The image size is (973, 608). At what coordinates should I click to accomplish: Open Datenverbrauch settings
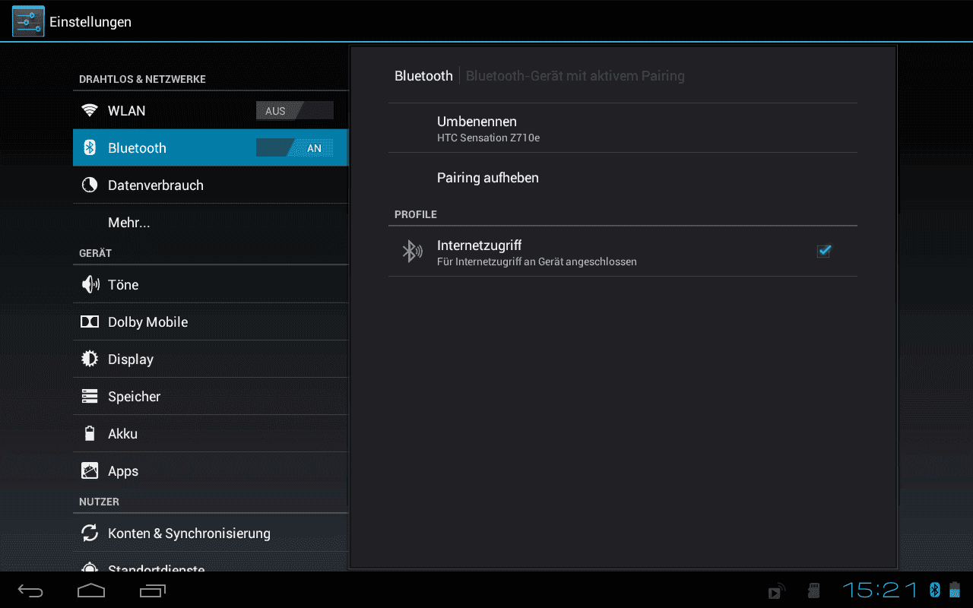211,185
